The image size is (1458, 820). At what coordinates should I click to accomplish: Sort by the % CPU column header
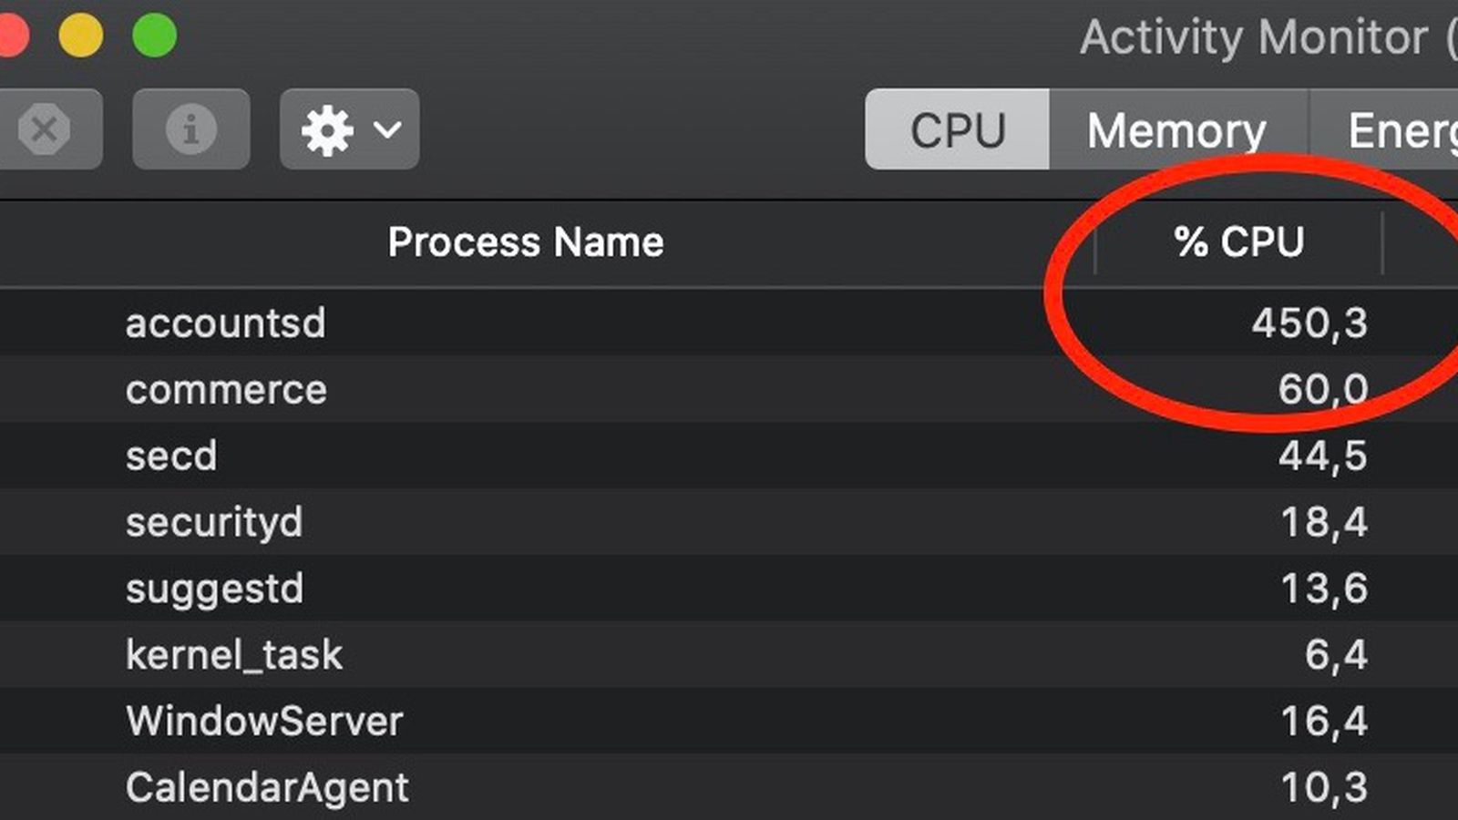pos(1238,242)
